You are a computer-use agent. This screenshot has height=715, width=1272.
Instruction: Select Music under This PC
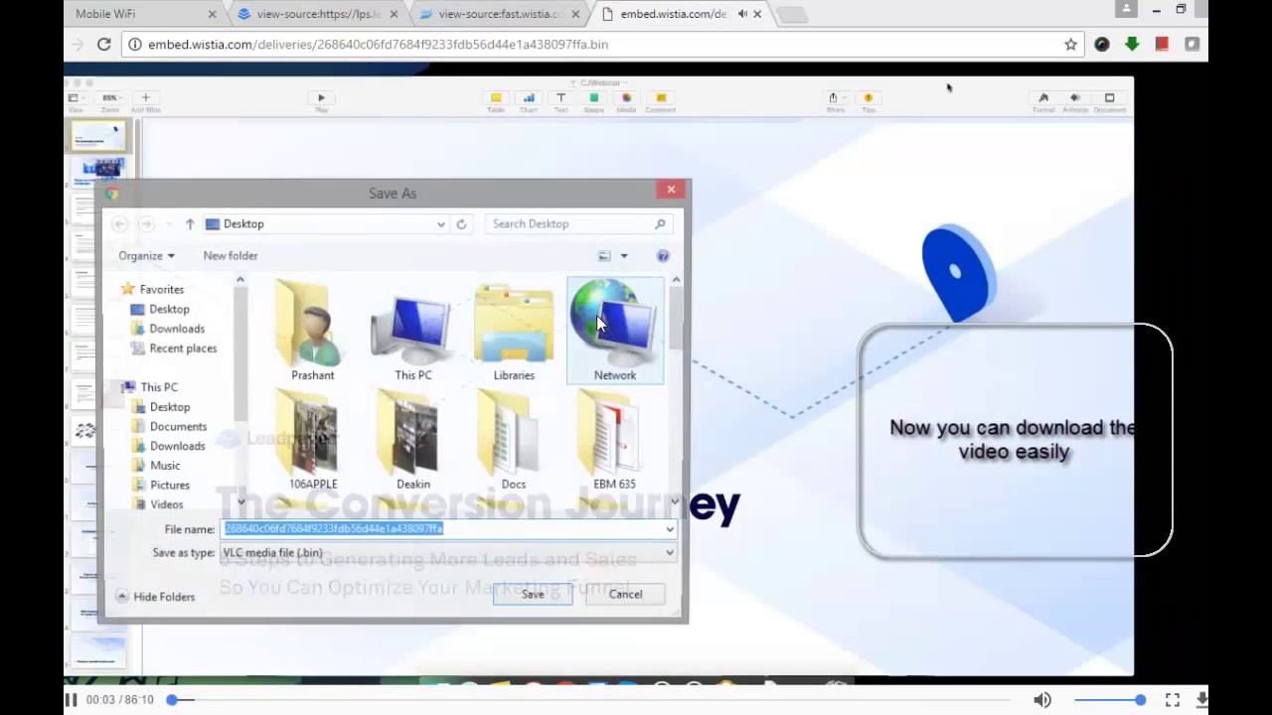click(156, 466)
